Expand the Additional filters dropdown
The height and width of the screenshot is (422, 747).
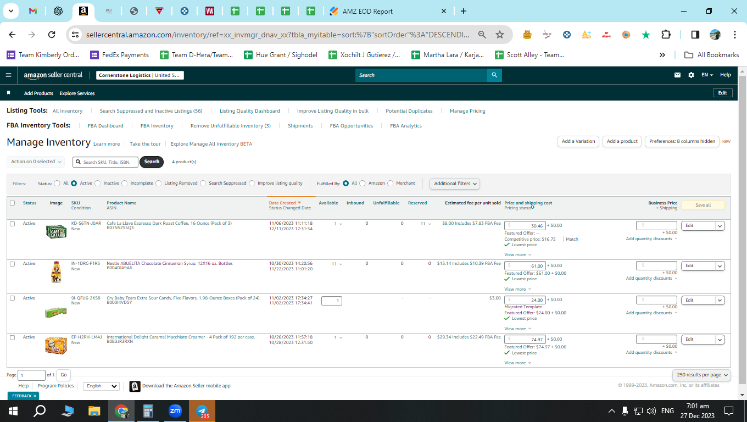click(454, 184)
